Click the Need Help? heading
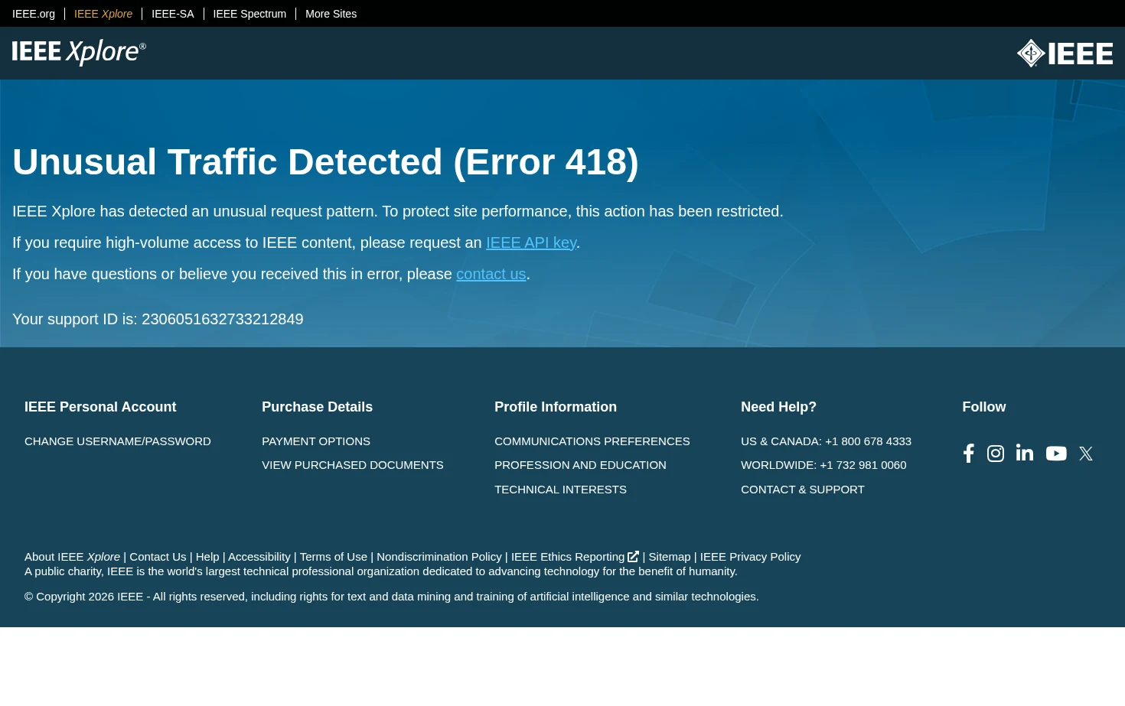The width and height of the screenshot is (1125, 706). pyautogui.click(x=779, y=407)
